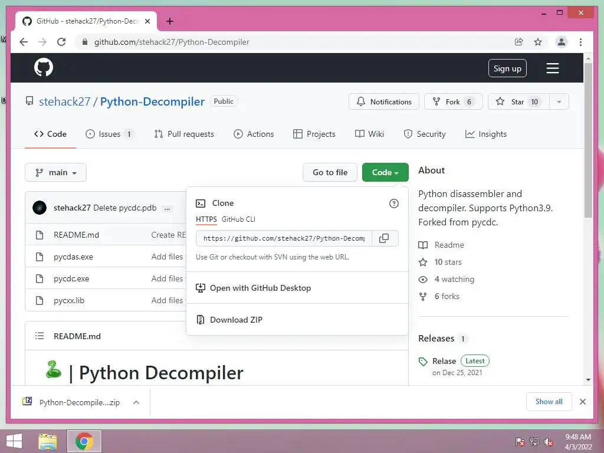The width and height of the screenshot is (604, 453).
Task: Open the Pull requests tab
Action: pos(184,134)
